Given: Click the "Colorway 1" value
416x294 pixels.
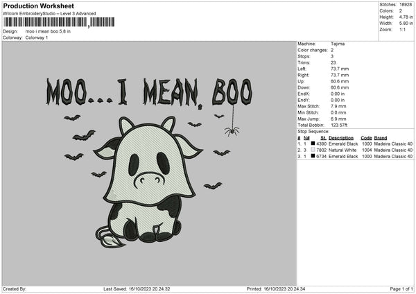Looking at the screenshot, I should click(x=37, y=37).
